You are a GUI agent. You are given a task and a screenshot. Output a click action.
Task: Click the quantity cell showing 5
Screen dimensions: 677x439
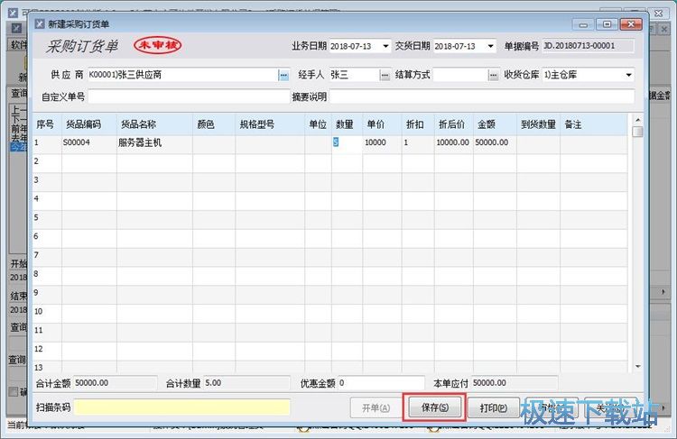(347, 142)
